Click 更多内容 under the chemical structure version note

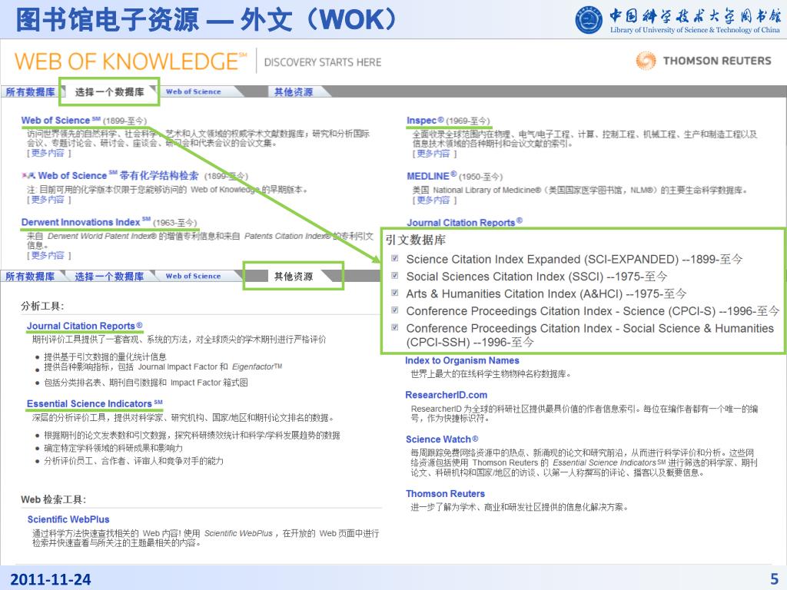click(48, 200)
